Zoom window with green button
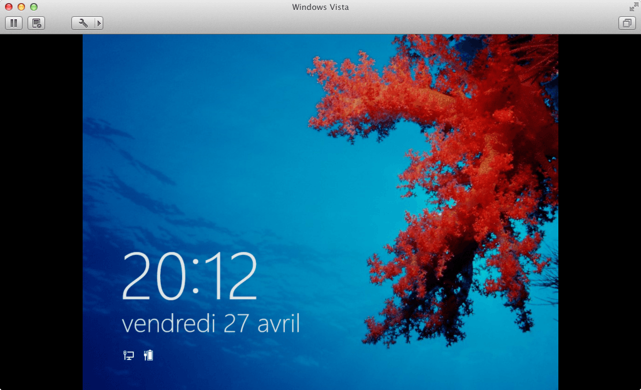 (34, 7)
